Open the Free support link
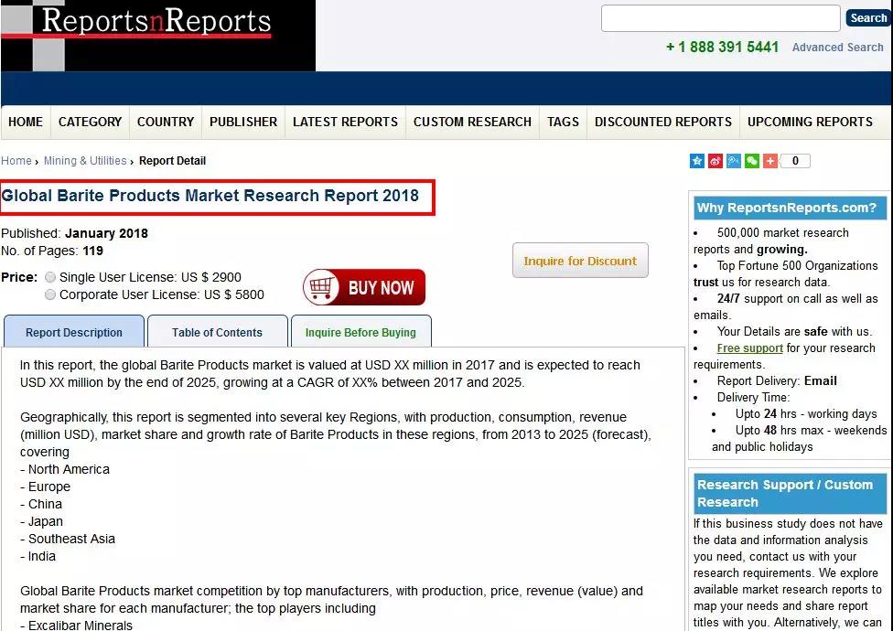Image resolution: width=893 pixels, height=631 pixels. (x=749, y=348)
